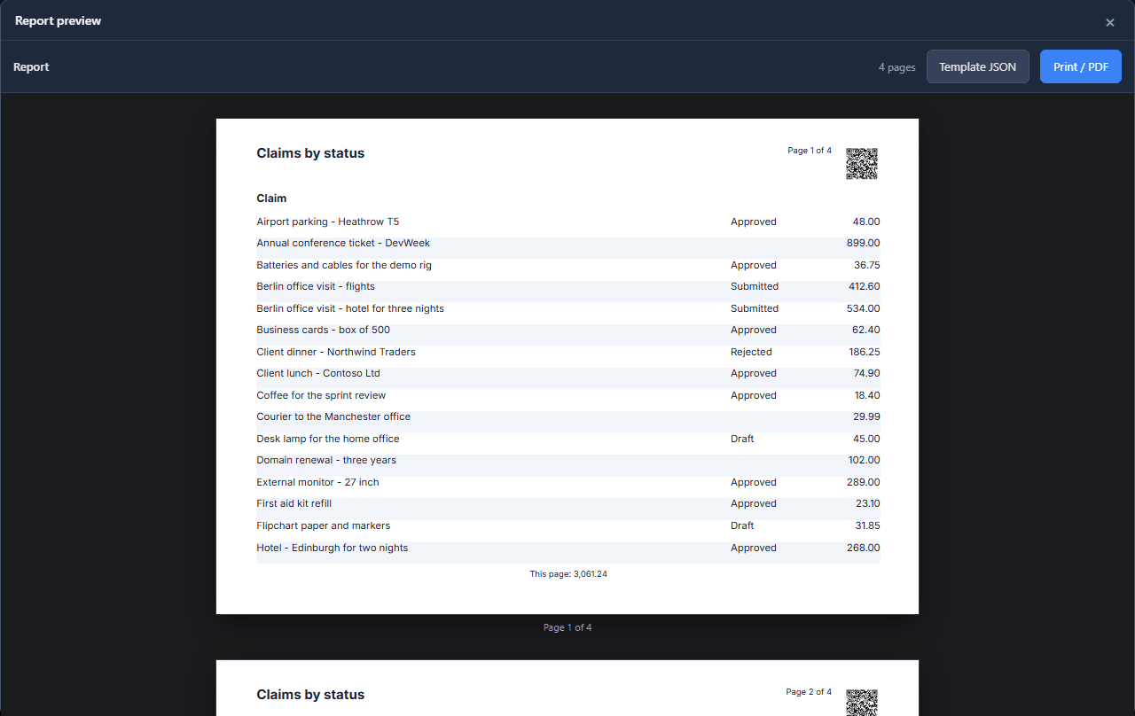This screenshot has height=716, width=1135.
Task: Click Draft status of Desk lamp row
Action: [x=742, y=439]
